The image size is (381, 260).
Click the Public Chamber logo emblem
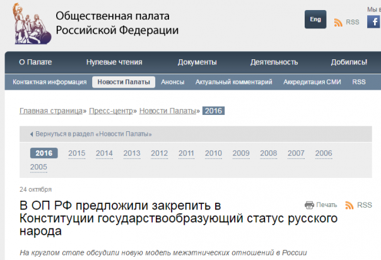[x=32, y=23]
